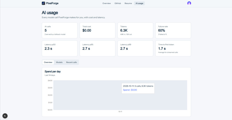
Task: Go to the Overview nav link
Action: pos(107,3)
